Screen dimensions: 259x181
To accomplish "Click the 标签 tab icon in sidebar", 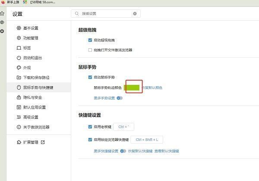I will [19, 48].
